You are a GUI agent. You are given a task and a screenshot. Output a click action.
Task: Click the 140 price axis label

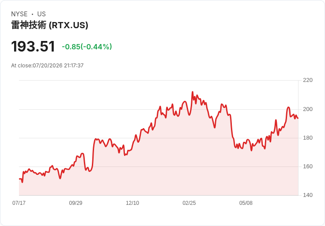[308, 195]
